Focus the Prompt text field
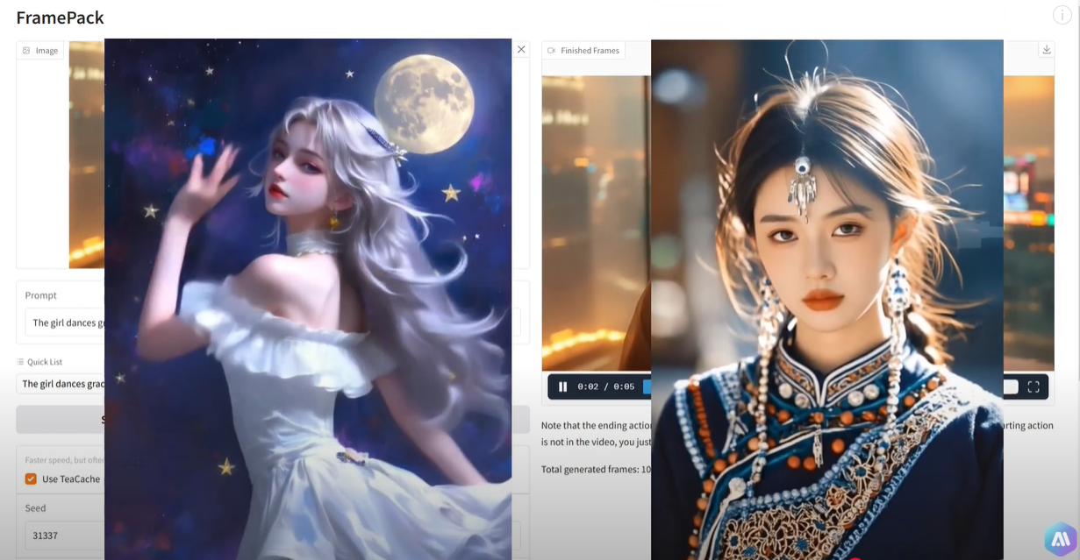The height and width of the screenshot is (560, 1080). (64, 323)
